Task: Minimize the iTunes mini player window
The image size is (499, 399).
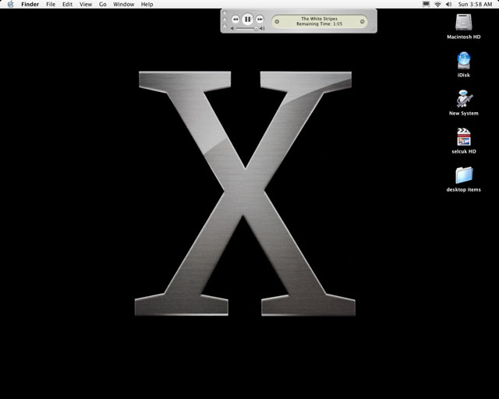Action: click(x=225, y=19)
